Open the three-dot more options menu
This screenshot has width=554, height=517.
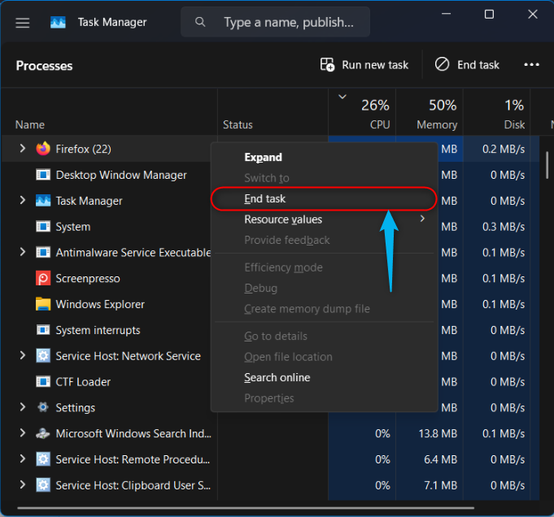coord(531,65)
